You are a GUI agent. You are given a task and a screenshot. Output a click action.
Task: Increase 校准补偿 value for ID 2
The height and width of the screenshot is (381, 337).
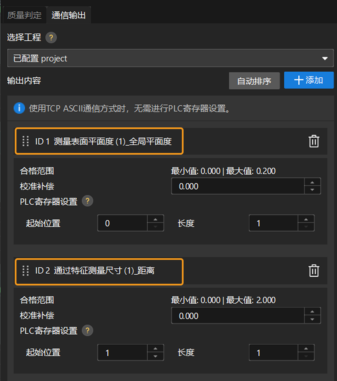point(312,312)
